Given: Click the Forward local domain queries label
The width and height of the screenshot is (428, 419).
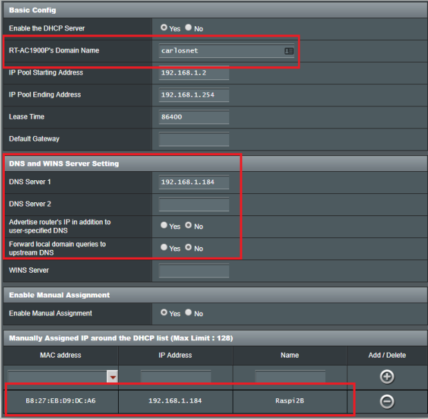Looking at the screenshot, I should (57, 249).
